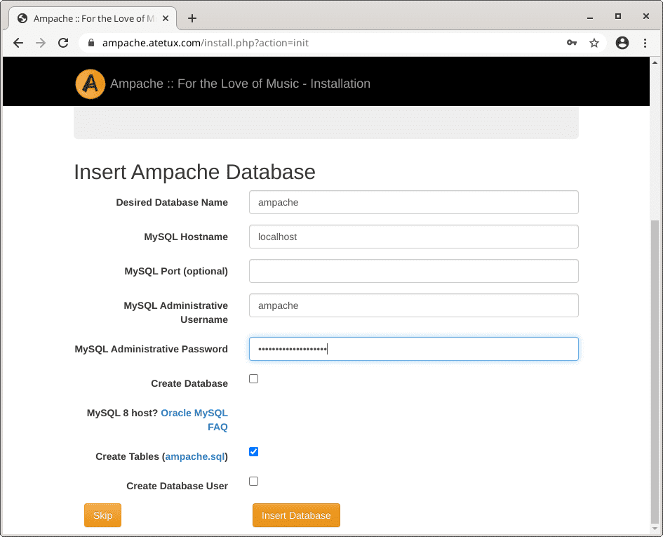Open the Chrome three-dot menu
The width and height of the screenshot is (663, 537).
[x=645, y=43]
